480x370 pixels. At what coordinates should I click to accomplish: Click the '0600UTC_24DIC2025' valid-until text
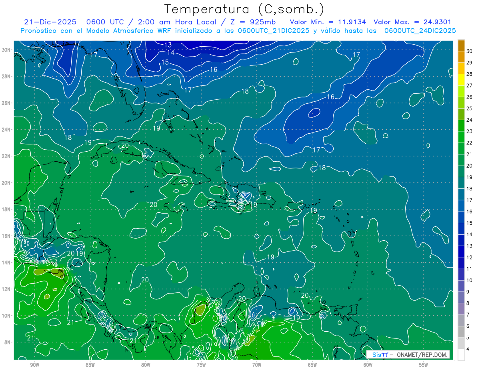click(x=420, y=31)
